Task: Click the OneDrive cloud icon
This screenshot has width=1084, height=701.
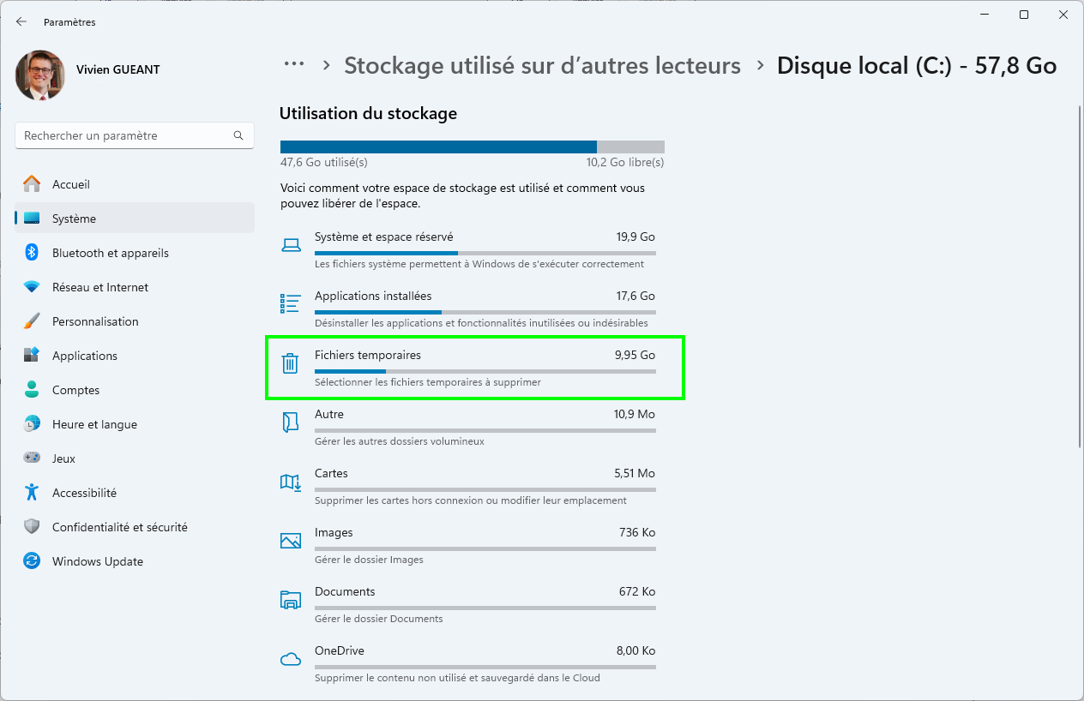Action: (x=291, y=660)
